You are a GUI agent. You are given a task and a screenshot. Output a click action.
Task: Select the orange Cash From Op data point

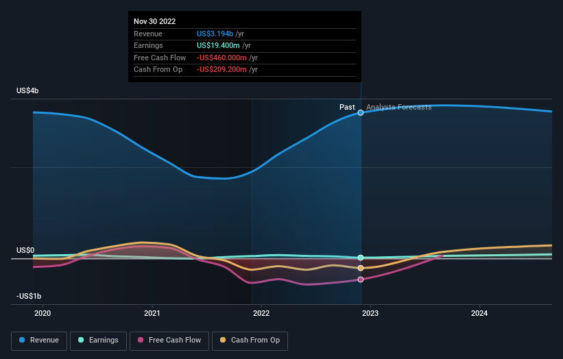361,268
